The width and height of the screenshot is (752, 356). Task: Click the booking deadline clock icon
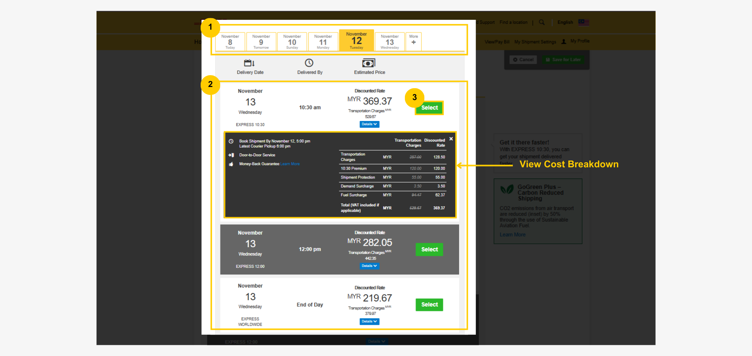coord(231,141)
